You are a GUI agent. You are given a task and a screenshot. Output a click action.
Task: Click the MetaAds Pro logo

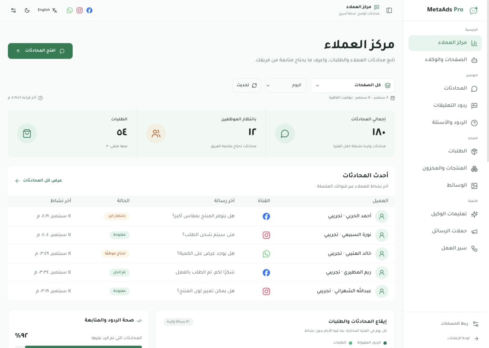coord(452,10)
